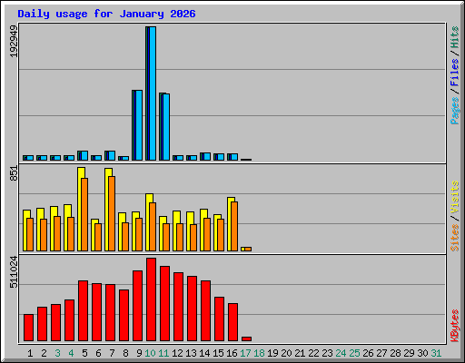Image resolution: width=465 pixels, height=363 pixels.
Task: Click the KBytes legend label
Action: point(454,326)
